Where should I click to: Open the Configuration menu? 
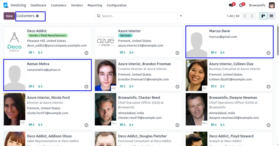click(117, 5)
